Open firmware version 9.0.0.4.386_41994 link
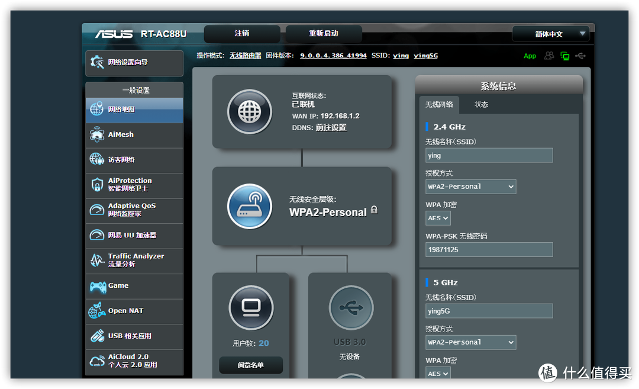 click(x=333, y=56)
